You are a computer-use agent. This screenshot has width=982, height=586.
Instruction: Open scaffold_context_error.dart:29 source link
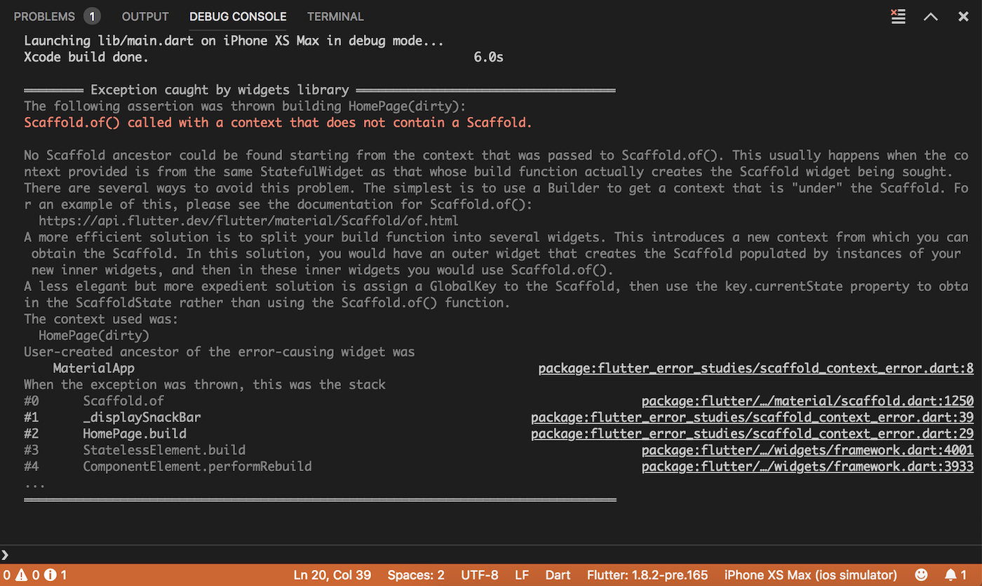pyautogui.click(x=753, y=433)
